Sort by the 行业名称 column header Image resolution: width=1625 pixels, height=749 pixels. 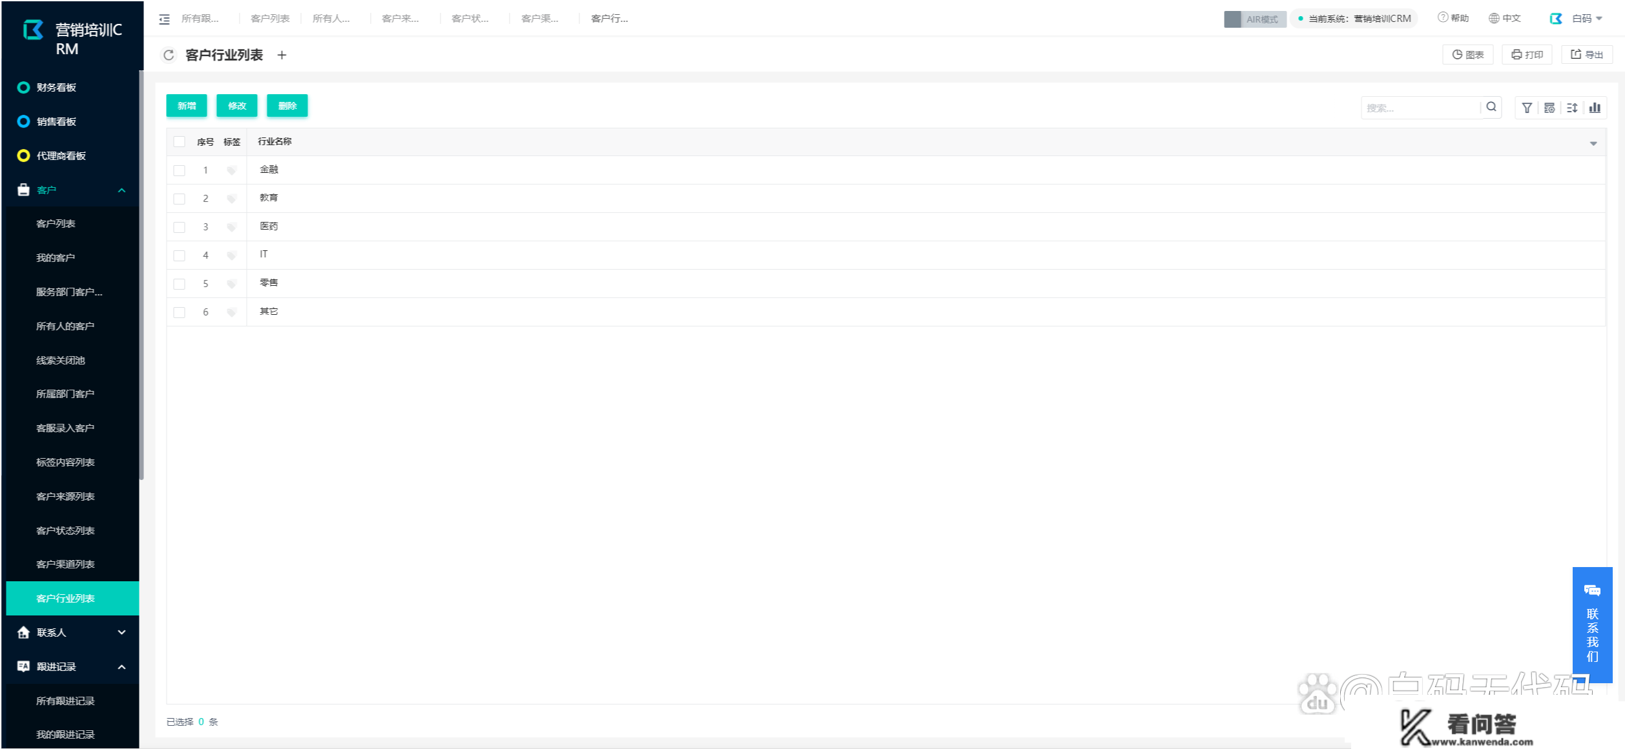(x=274, y=142)
